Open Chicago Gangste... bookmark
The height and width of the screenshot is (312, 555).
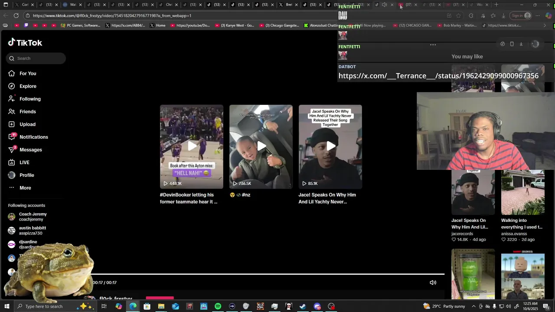pyautogui.click(x=280, y=25)
